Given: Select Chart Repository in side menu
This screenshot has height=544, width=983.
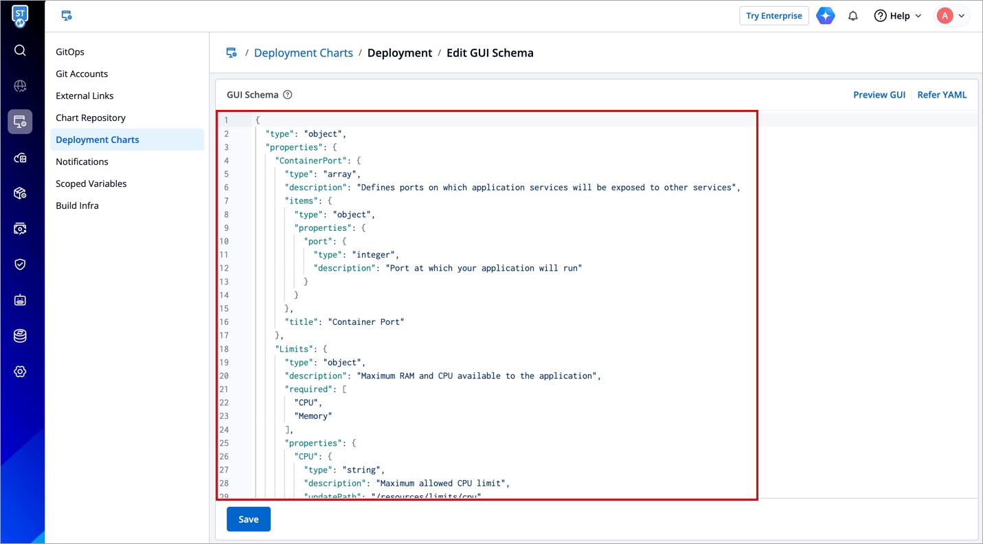Looking at the screenshot, I should coord(91,117).
